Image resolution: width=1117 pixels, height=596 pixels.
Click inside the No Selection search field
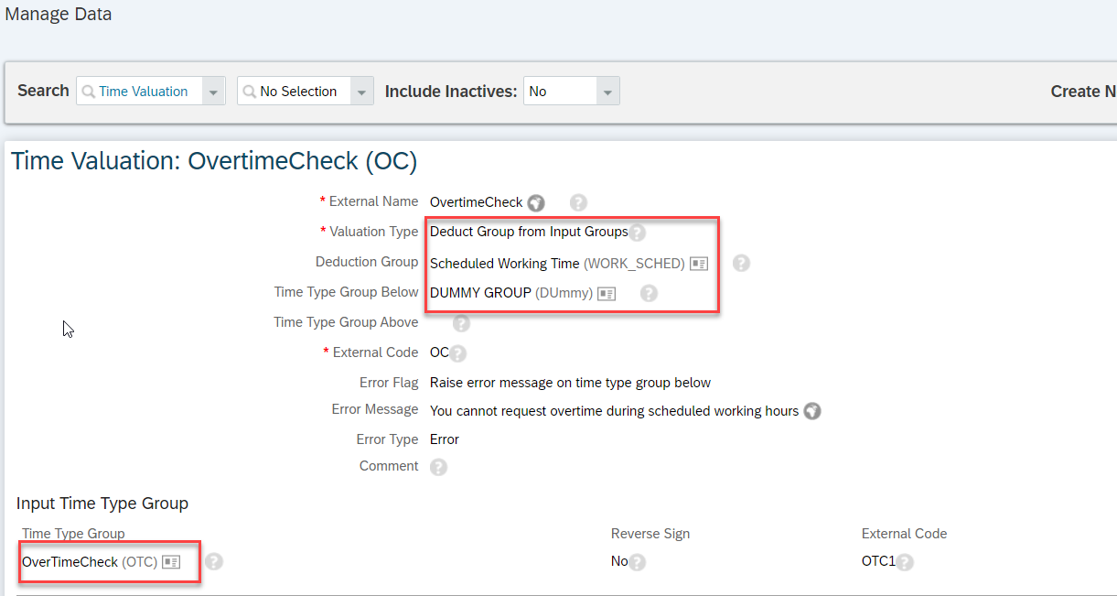[295, 92]
